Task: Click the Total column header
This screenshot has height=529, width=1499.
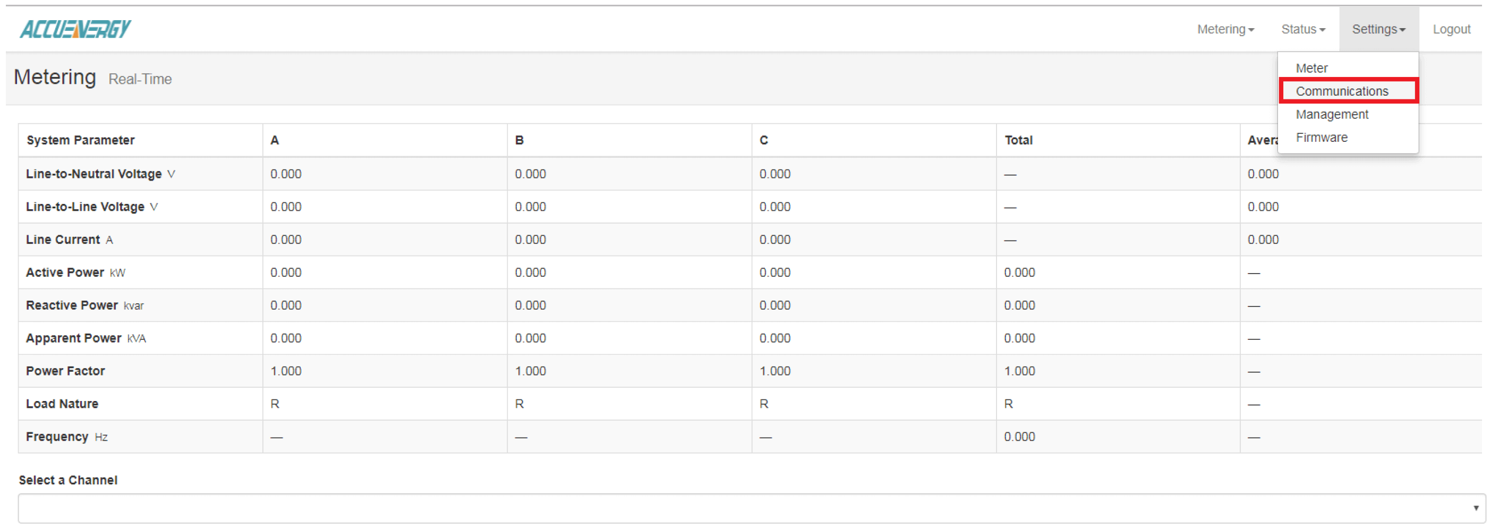Action: pyautogui.click(x=1018, y=140)
